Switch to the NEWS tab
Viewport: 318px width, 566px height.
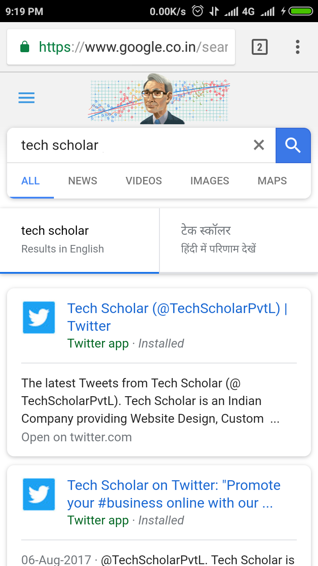[x=83, y=181]
